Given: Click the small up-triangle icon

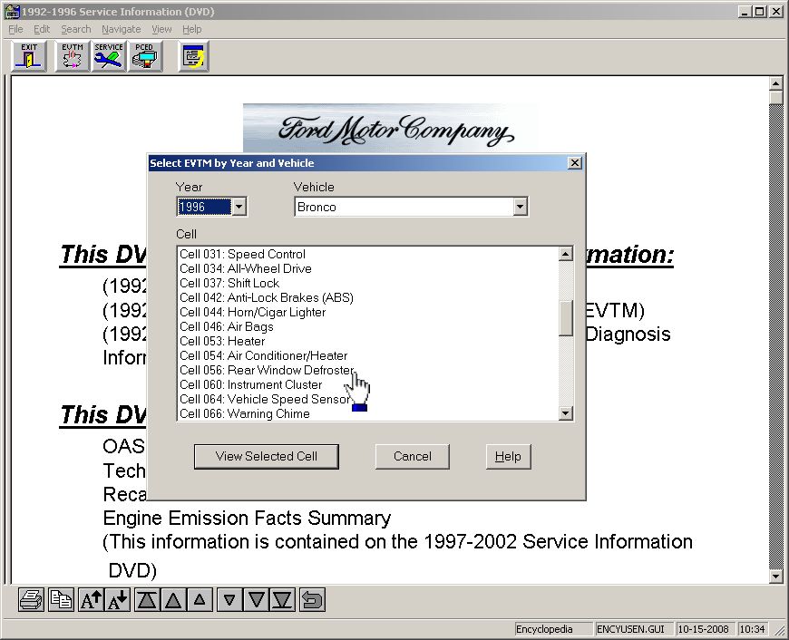Looking at the screenshot, I should tap(200, 600).
